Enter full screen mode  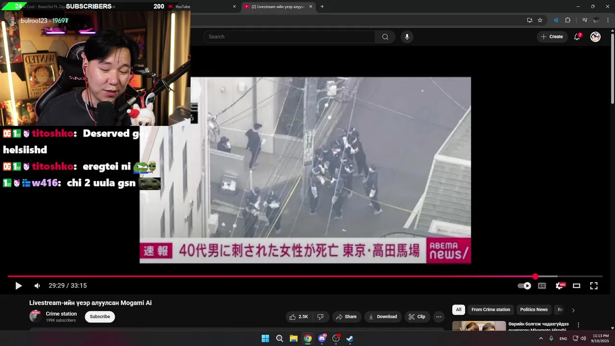tap(594, 286)
